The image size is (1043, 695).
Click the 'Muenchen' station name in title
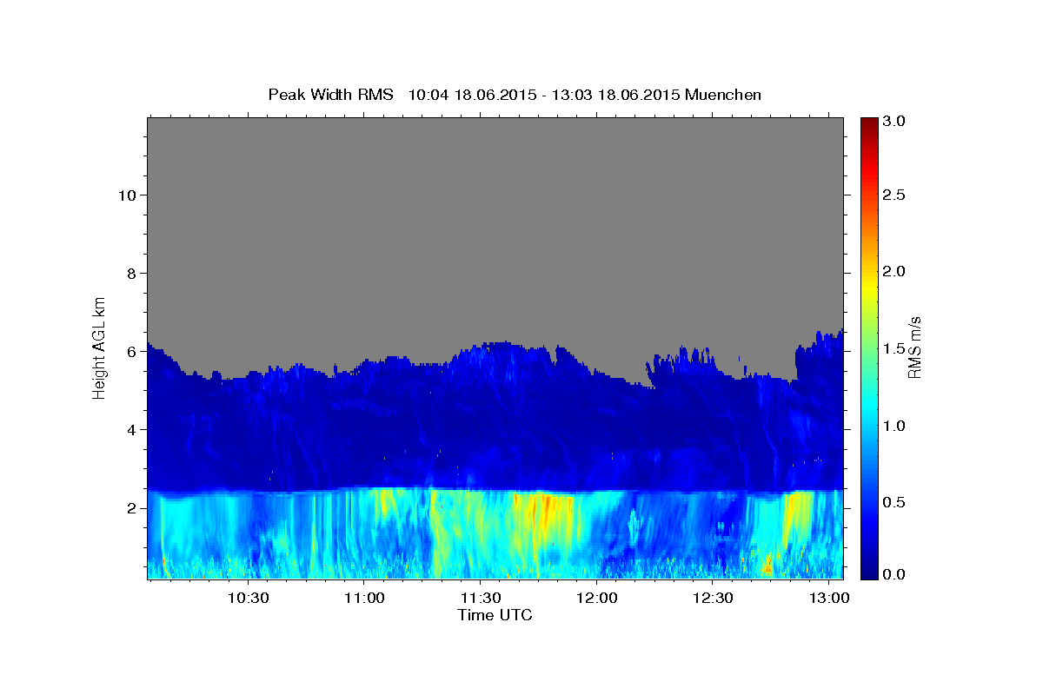[723, 95]
